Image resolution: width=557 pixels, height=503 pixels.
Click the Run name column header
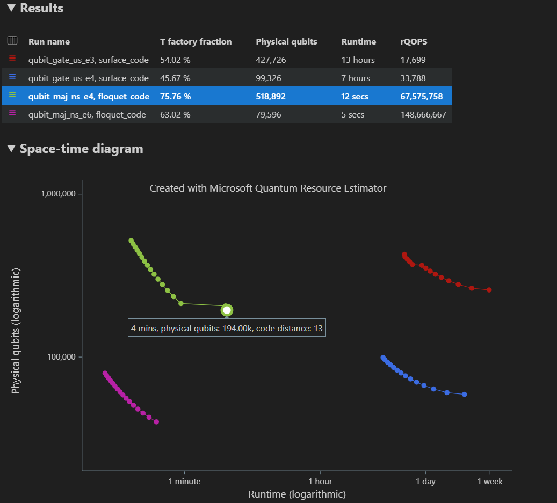pos(48,41)
